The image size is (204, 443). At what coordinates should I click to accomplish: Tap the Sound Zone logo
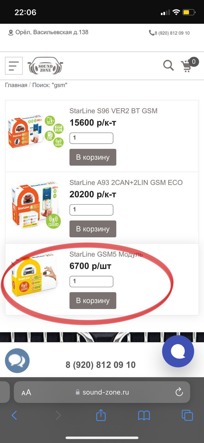tap(45, 66)
